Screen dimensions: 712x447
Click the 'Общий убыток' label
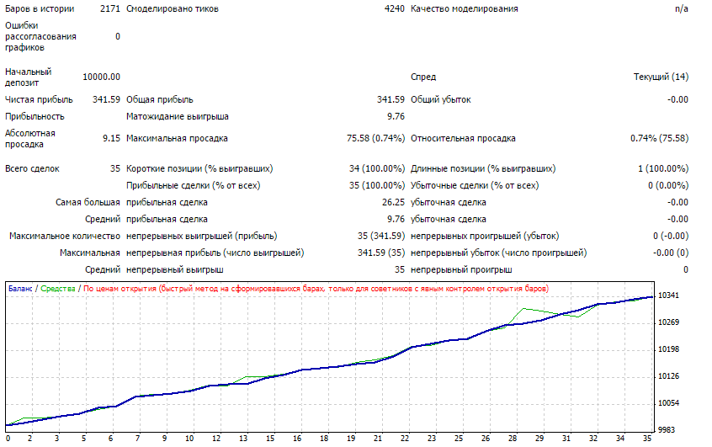click(x=440, y=99)
